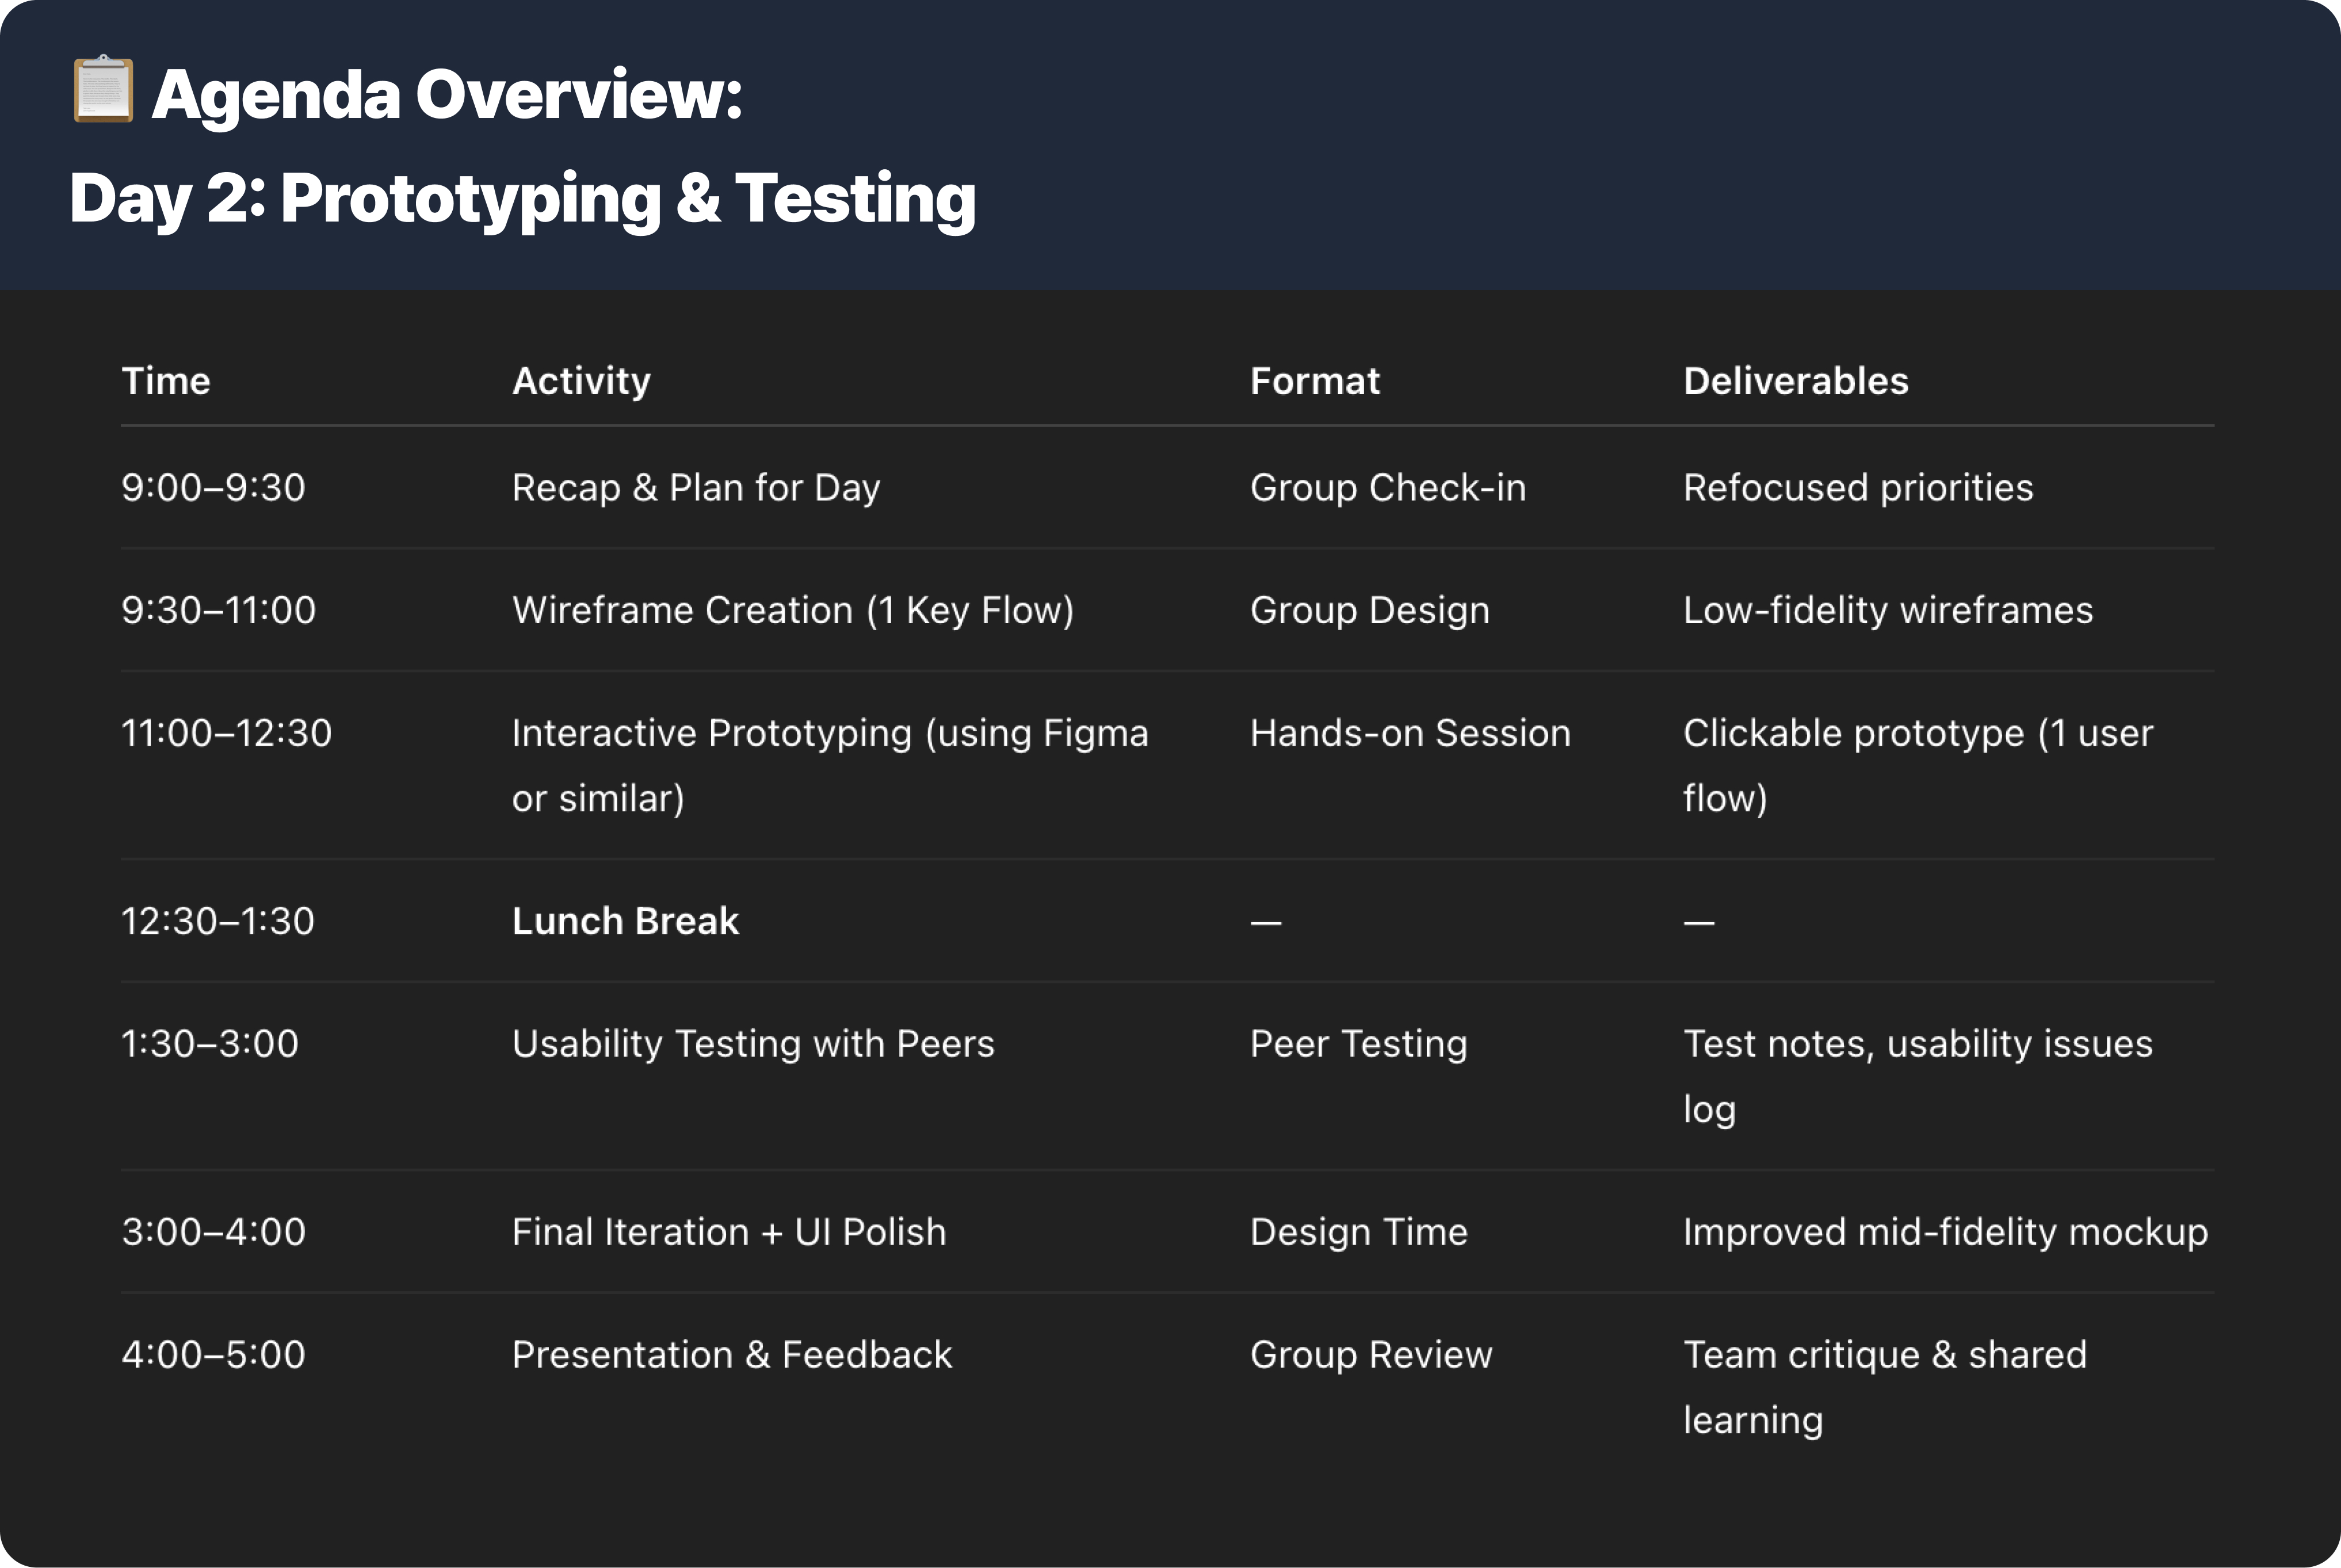2341x1568 pixels.
Task: Select the Hands-on Session format cell
Action: click(1410, 733)
